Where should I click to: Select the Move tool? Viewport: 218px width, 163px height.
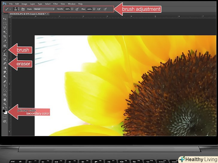click(x=4, y=19)
